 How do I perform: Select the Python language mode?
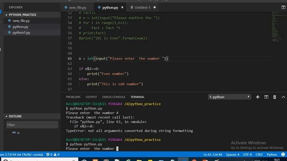pos(272,154)
